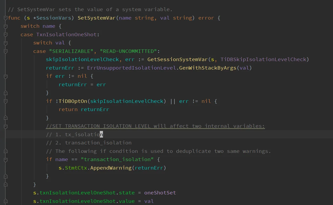Fold the 'switch val' block in gutter
This screenshot has height=205, width=333.
coord(6,43)
